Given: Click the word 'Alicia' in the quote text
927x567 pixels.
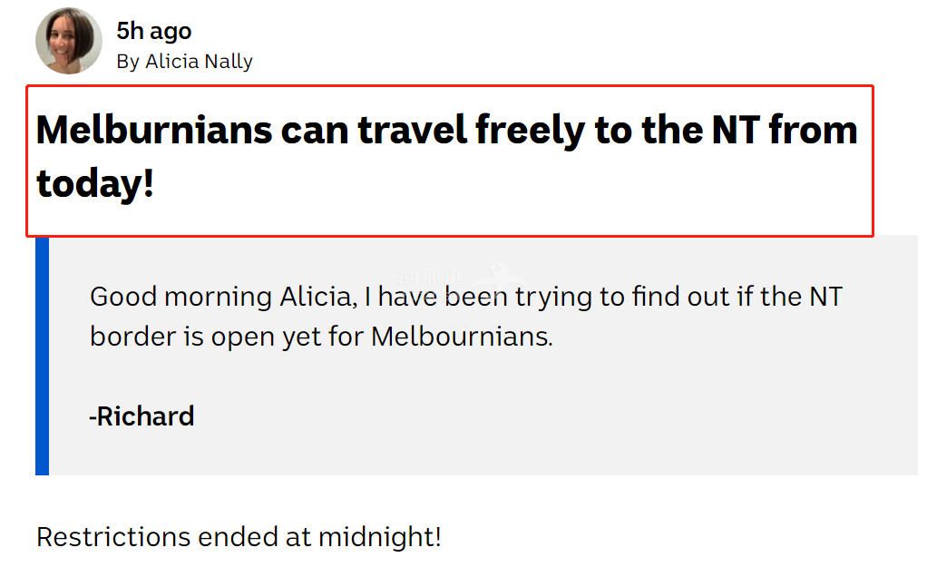Looking at the screenshot, I should point(318,297).
